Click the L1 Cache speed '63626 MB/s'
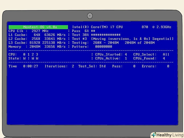This screenshot has width=184, height=138. pyautogui.click(x=55, y=35)
